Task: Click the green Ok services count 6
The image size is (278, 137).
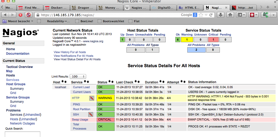Action: click(x=178, y=40)
